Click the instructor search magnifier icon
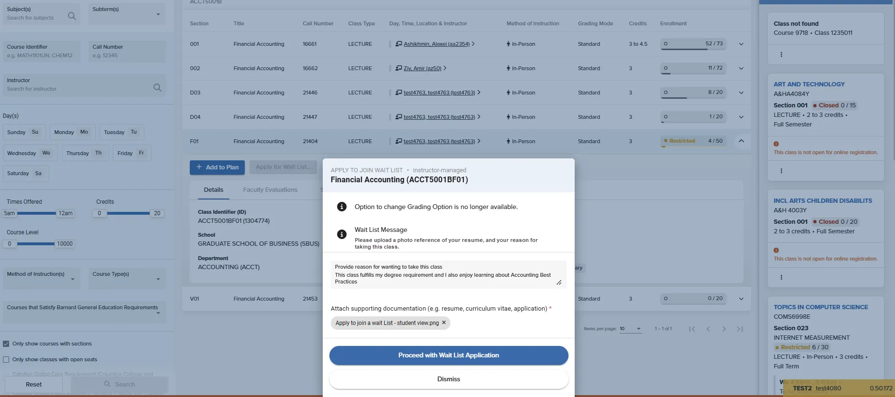The height and width of the screenshot is (397, 895). pos(157,87)
